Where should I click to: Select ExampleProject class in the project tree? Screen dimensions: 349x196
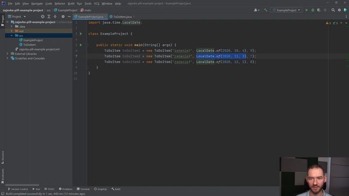coord(31,40)
